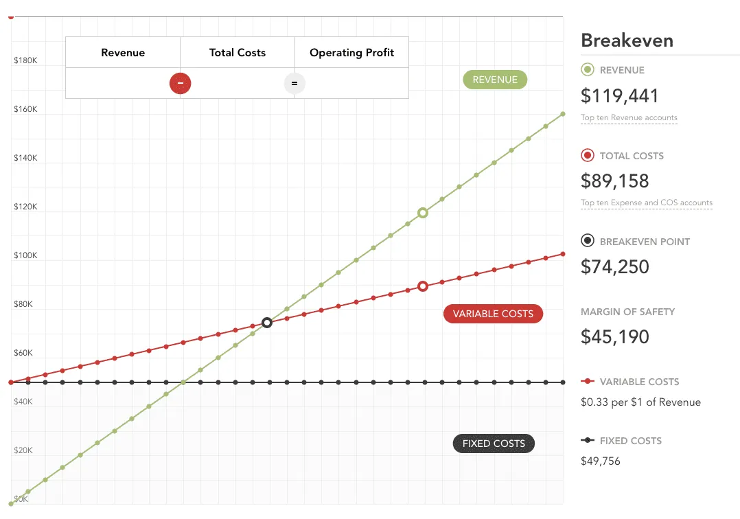The height and width of the screenshot is (519, 740).
Task: Toggle the red VARIABLE COSTS chart label
Action: [493, 314]
